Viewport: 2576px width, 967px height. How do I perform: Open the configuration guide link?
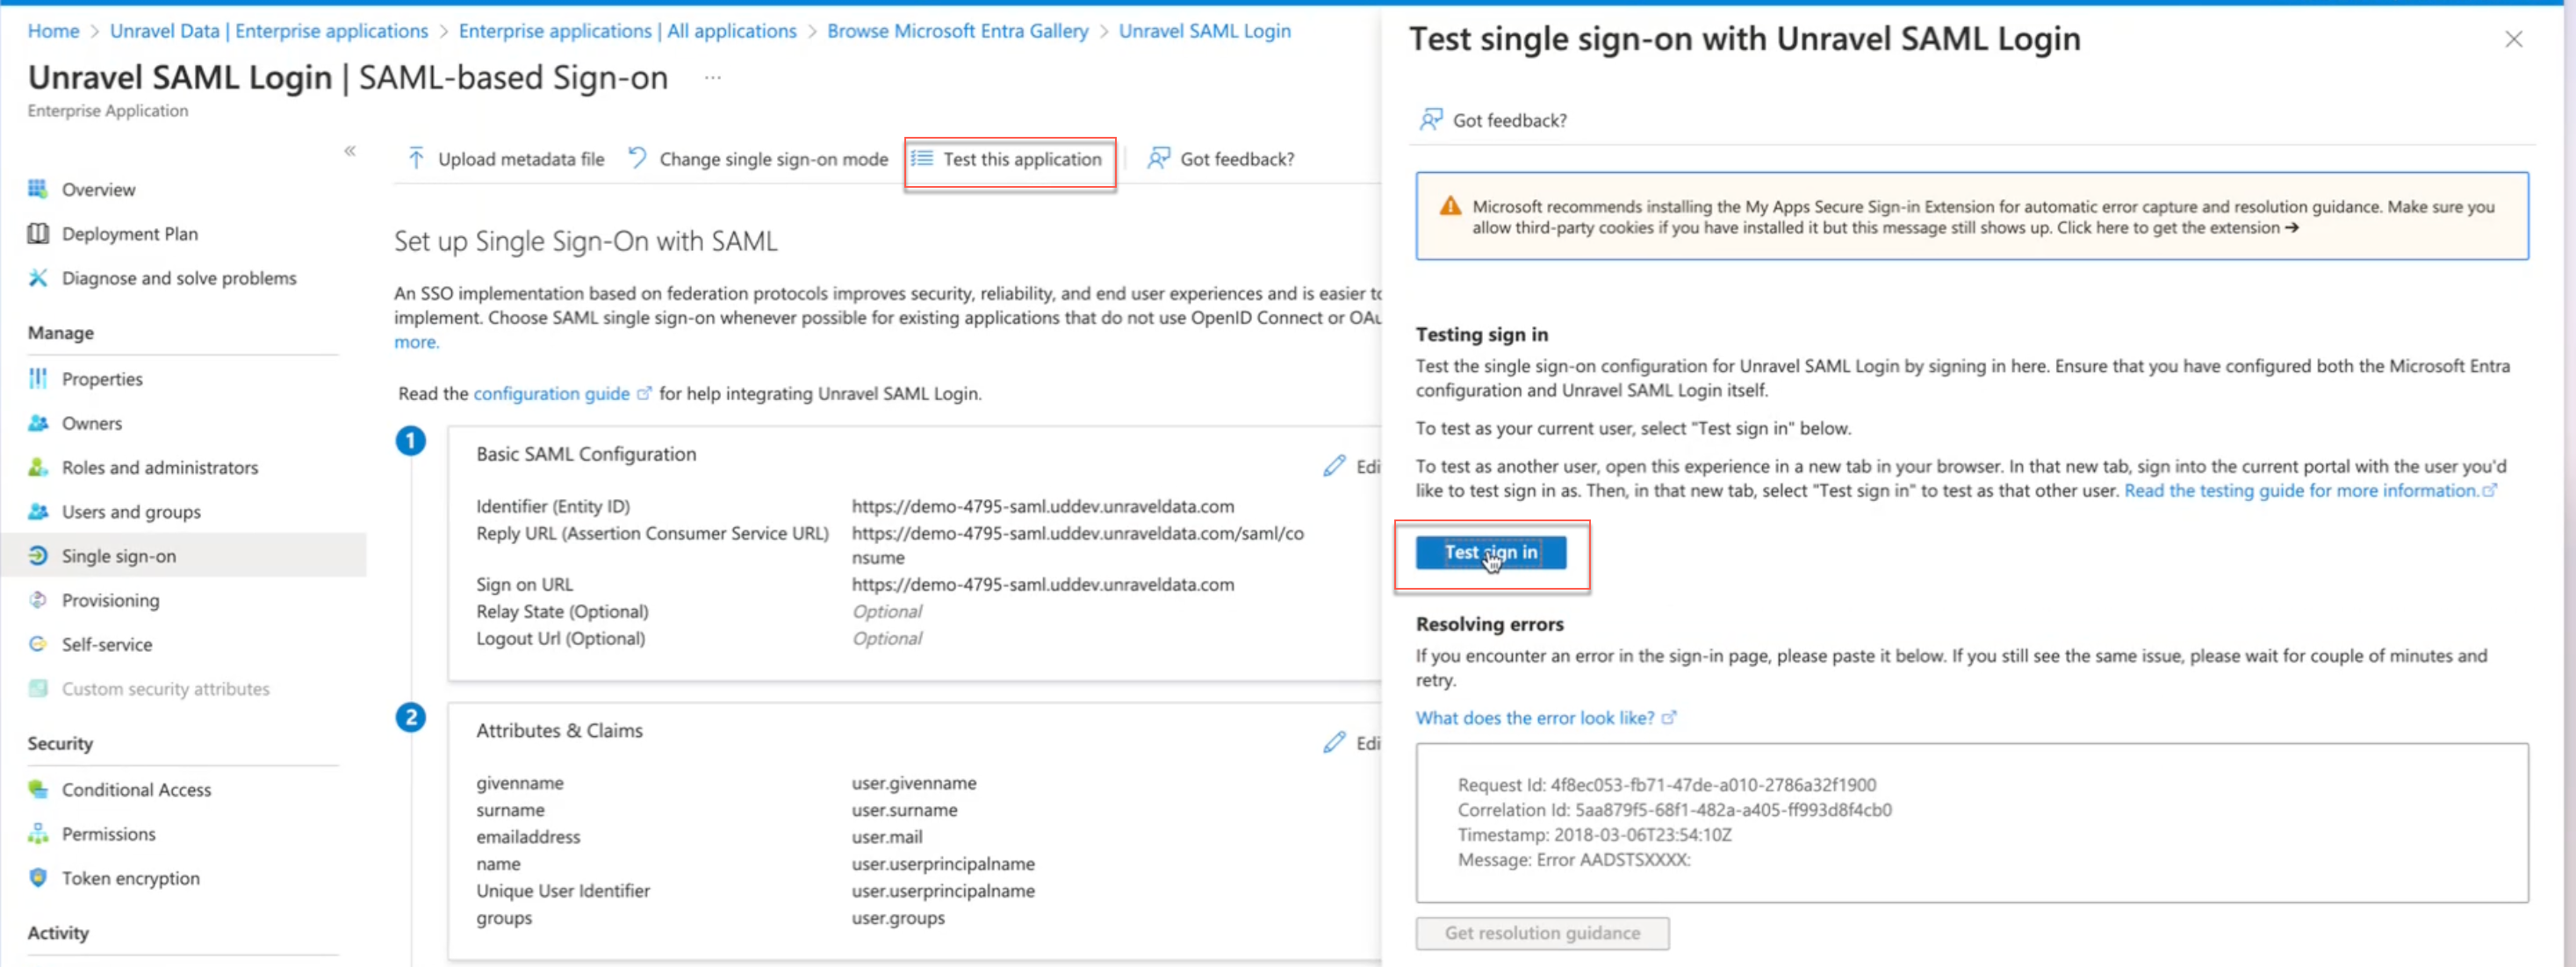[554, 392]
